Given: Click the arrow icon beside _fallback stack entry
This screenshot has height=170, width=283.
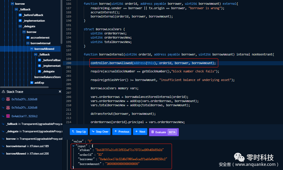Looking at the screenshot, I should [3, 124].
